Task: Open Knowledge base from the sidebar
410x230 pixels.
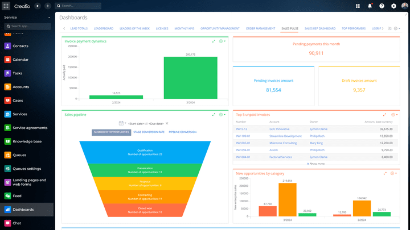Action: [7, 141]
